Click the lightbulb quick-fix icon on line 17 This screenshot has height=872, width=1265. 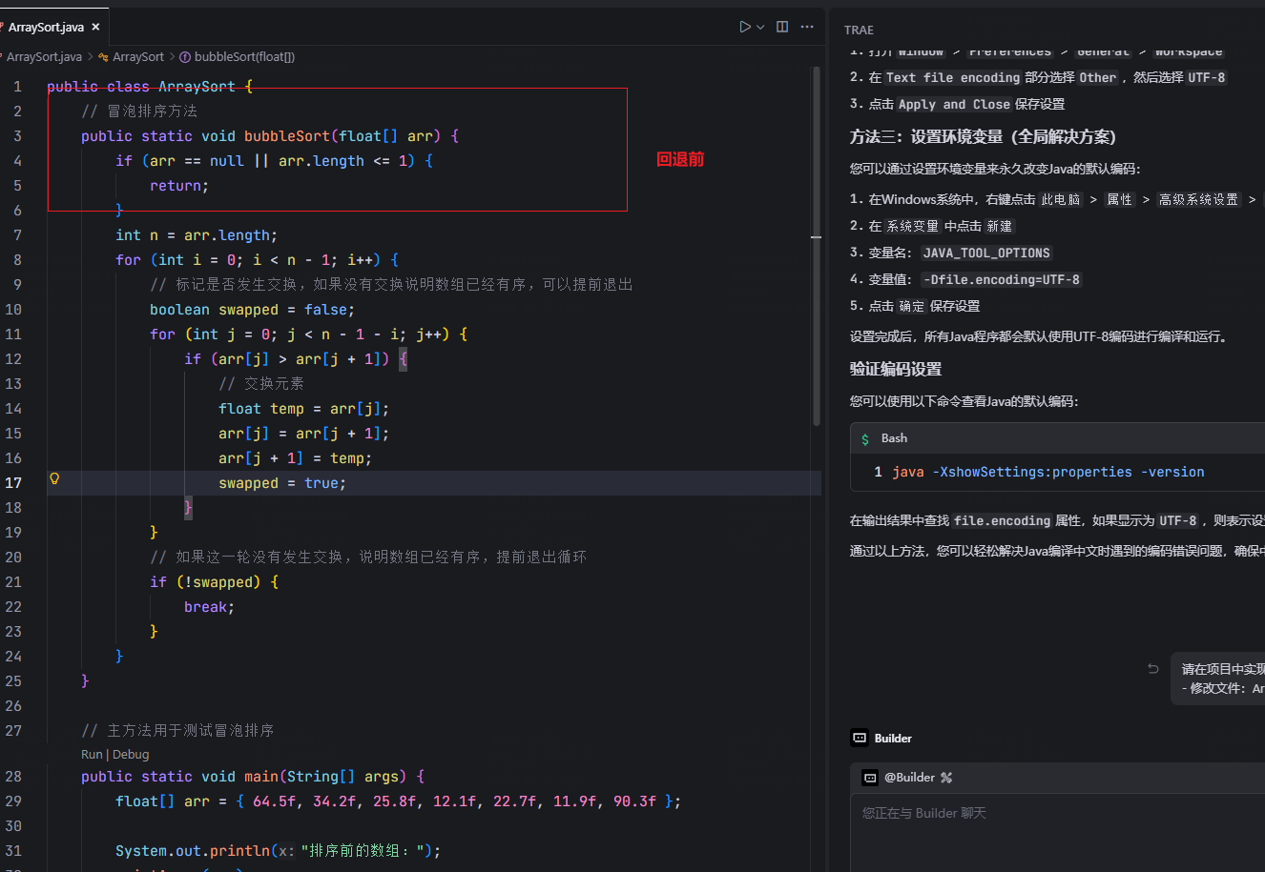(x=54, y=478)
